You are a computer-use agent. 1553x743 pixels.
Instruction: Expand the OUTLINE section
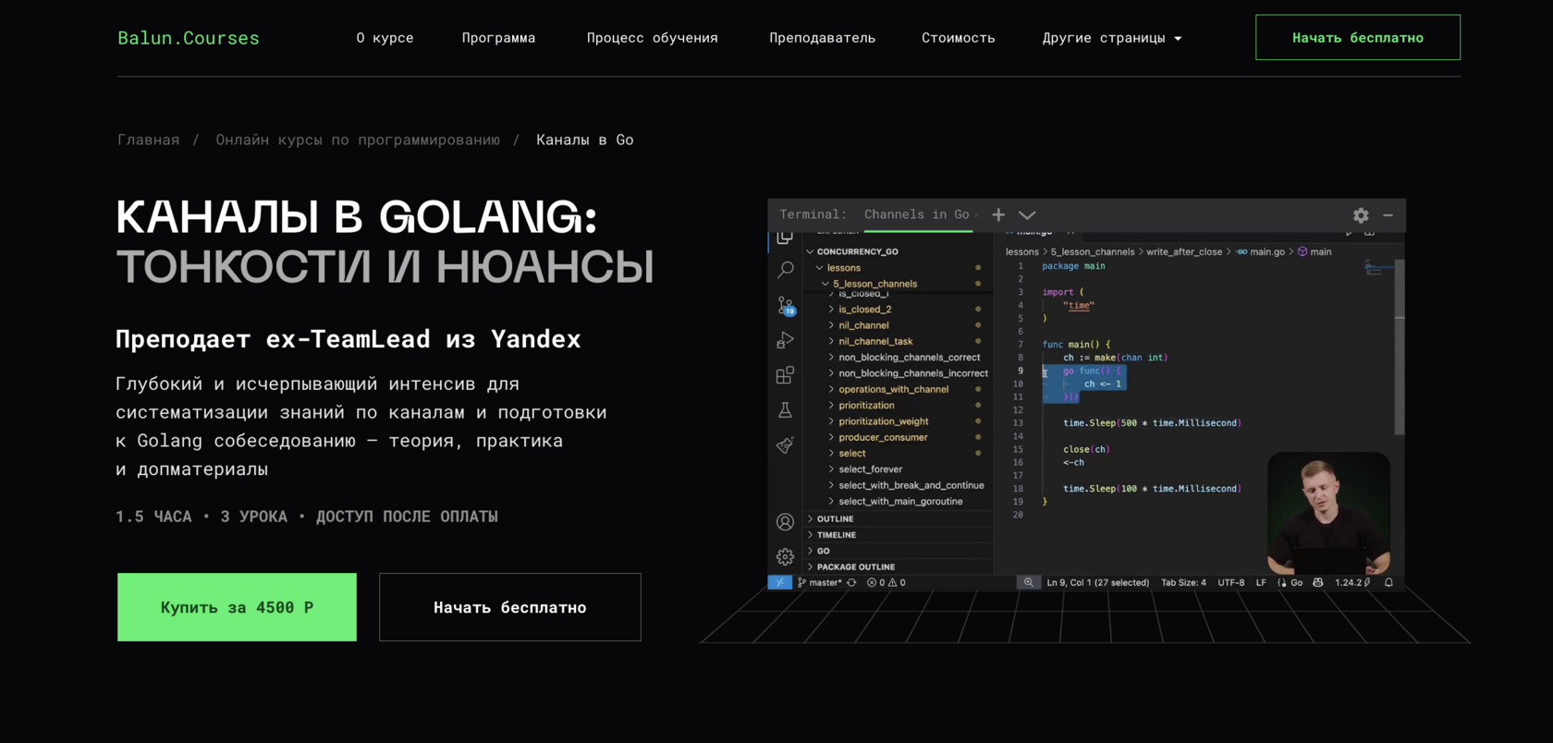835,519
